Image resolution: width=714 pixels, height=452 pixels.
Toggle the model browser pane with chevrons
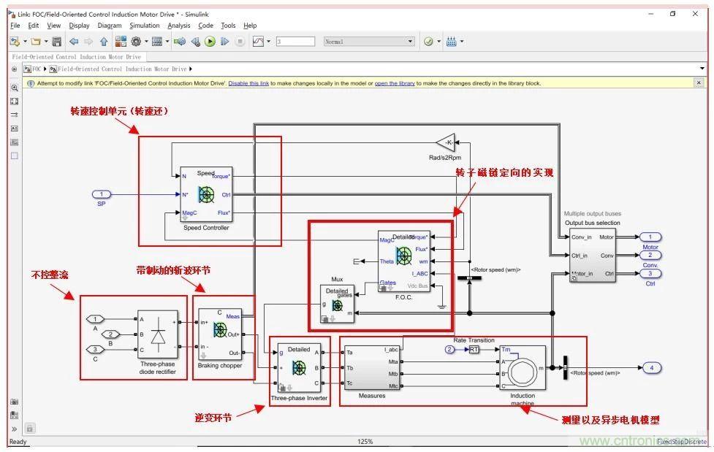point(14,429)
